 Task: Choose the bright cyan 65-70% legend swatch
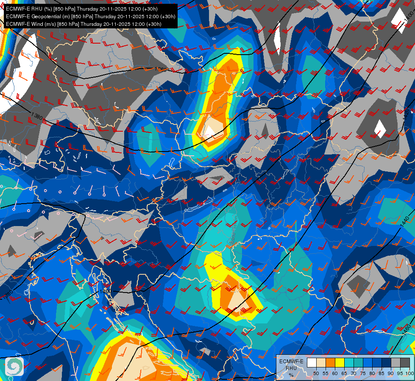tap(349, 362)
